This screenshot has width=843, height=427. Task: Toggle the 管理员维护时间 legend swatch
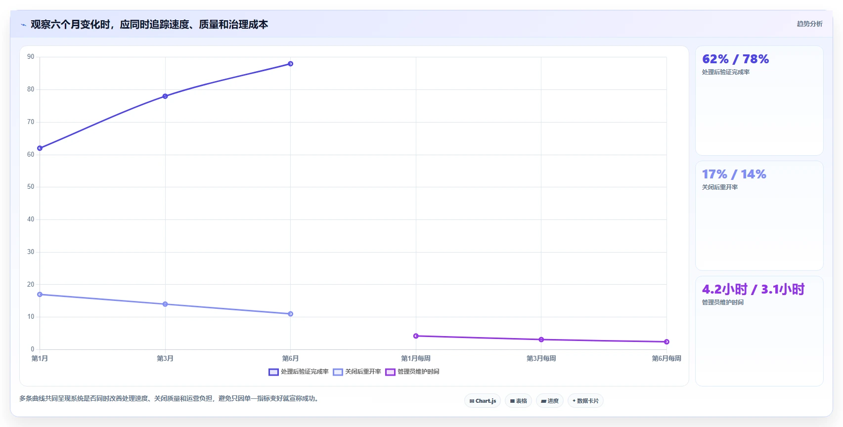(x=390, y=372)
